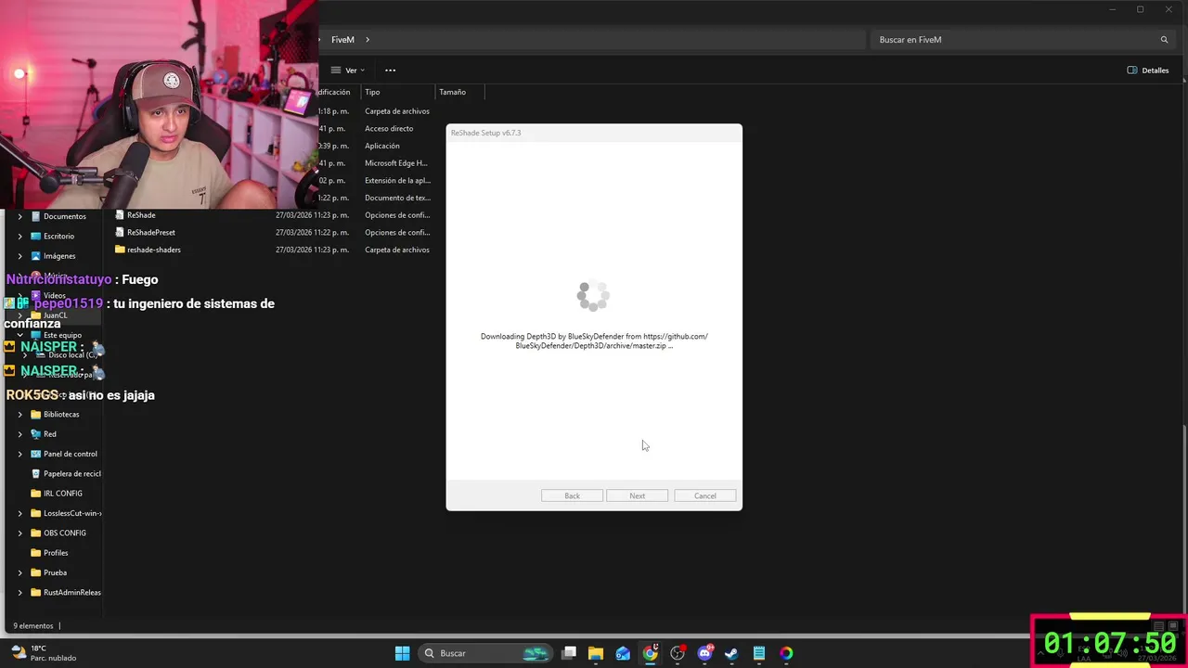Open File Explorer from the taskbar
Screen dimensions: 1188x668
click(x=596, y=653)
